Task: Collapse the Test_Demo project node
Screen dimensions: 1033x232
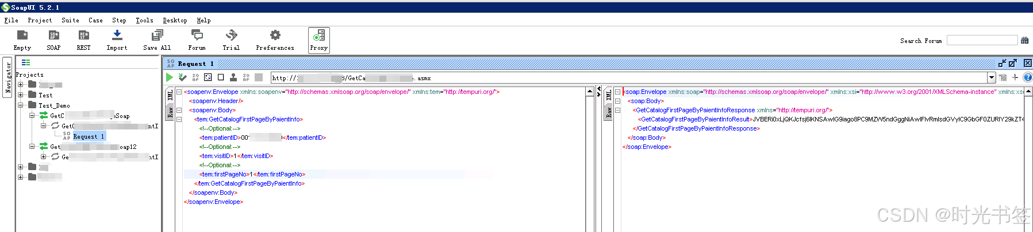Action: coord(21,105)
